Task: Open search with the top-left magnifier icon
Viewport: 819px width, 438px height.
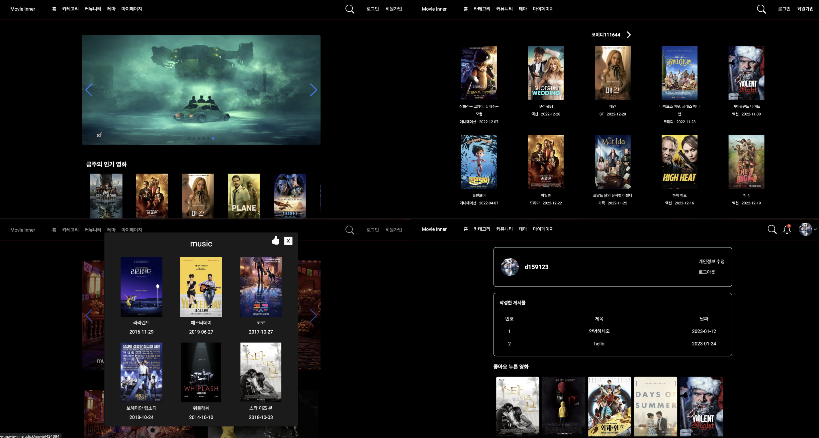Action: coord(349,9)
